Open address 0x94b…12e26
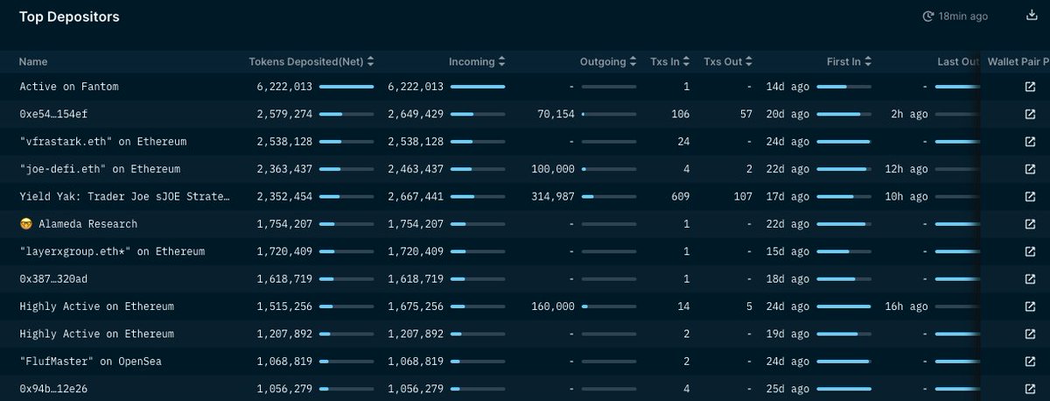Image resolution: width=1050 pixels, height=401 pixels. [x=52, y=389]
